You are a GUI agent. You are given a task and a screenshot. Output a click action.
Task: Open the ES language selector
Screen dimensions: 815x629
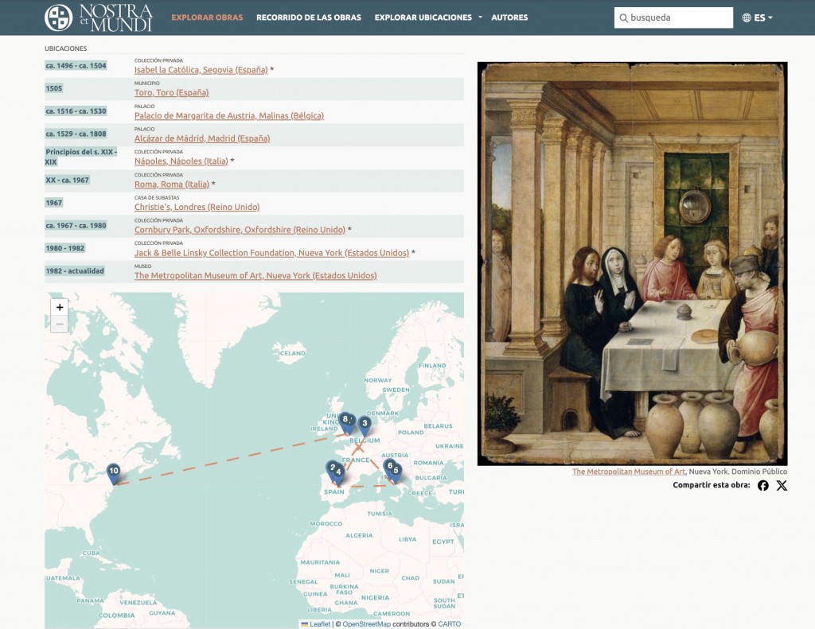pos(757,17)
